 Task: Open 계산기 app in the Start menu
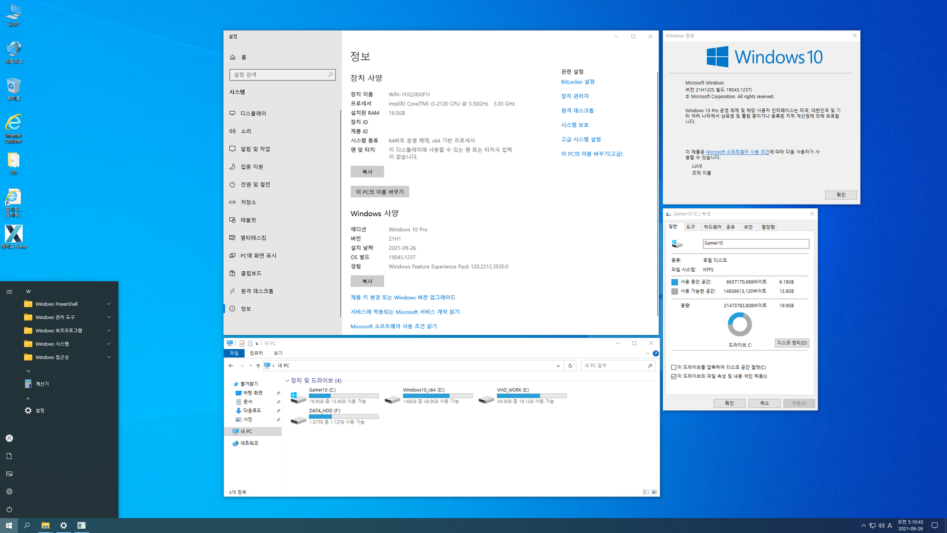pyautogui.click(x=69, y=384)
